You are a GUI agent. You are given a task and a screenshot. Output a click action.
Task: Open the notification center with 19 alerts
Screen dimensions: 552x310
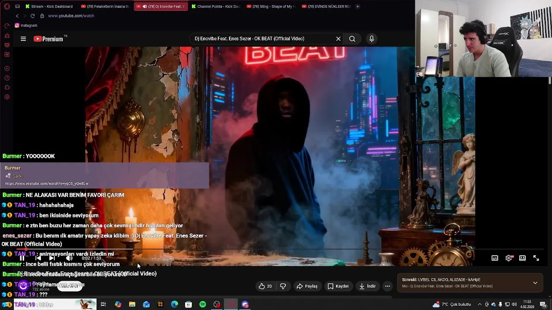click(543, 304)
